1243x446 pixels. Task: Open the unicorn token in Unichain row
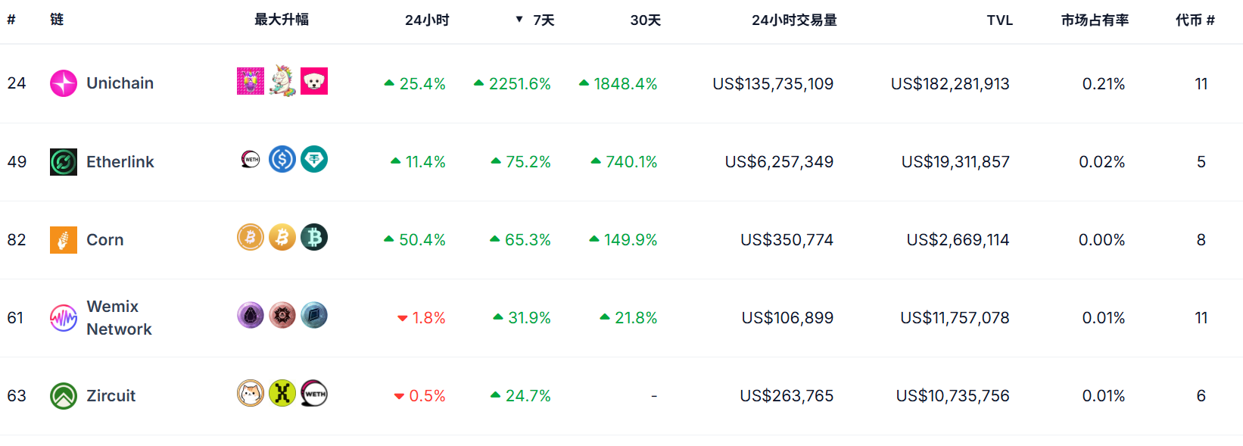coord(282,81)
